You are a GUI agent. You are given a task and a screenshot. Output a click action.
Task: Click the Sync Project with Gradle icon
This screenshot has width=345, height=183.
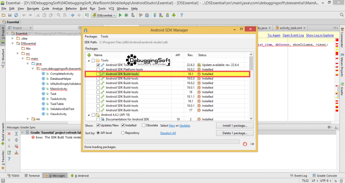click(155, 15)
